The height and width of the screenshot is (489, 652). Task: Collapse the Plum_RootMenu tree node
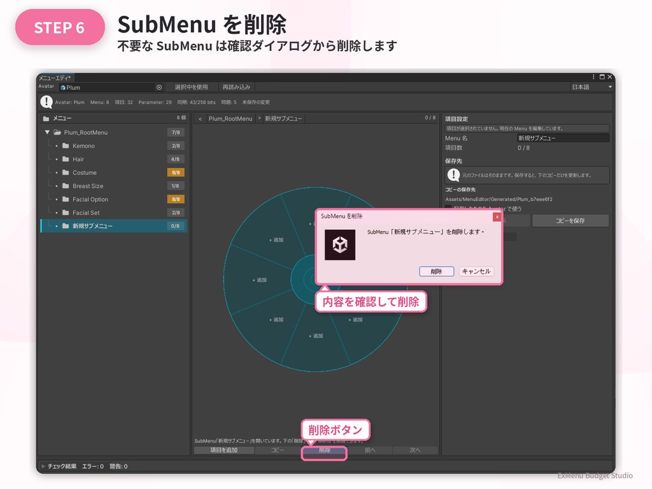(47, 132)
